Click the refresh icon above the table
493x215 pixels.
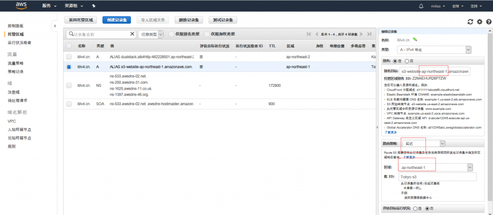point(470,22)
